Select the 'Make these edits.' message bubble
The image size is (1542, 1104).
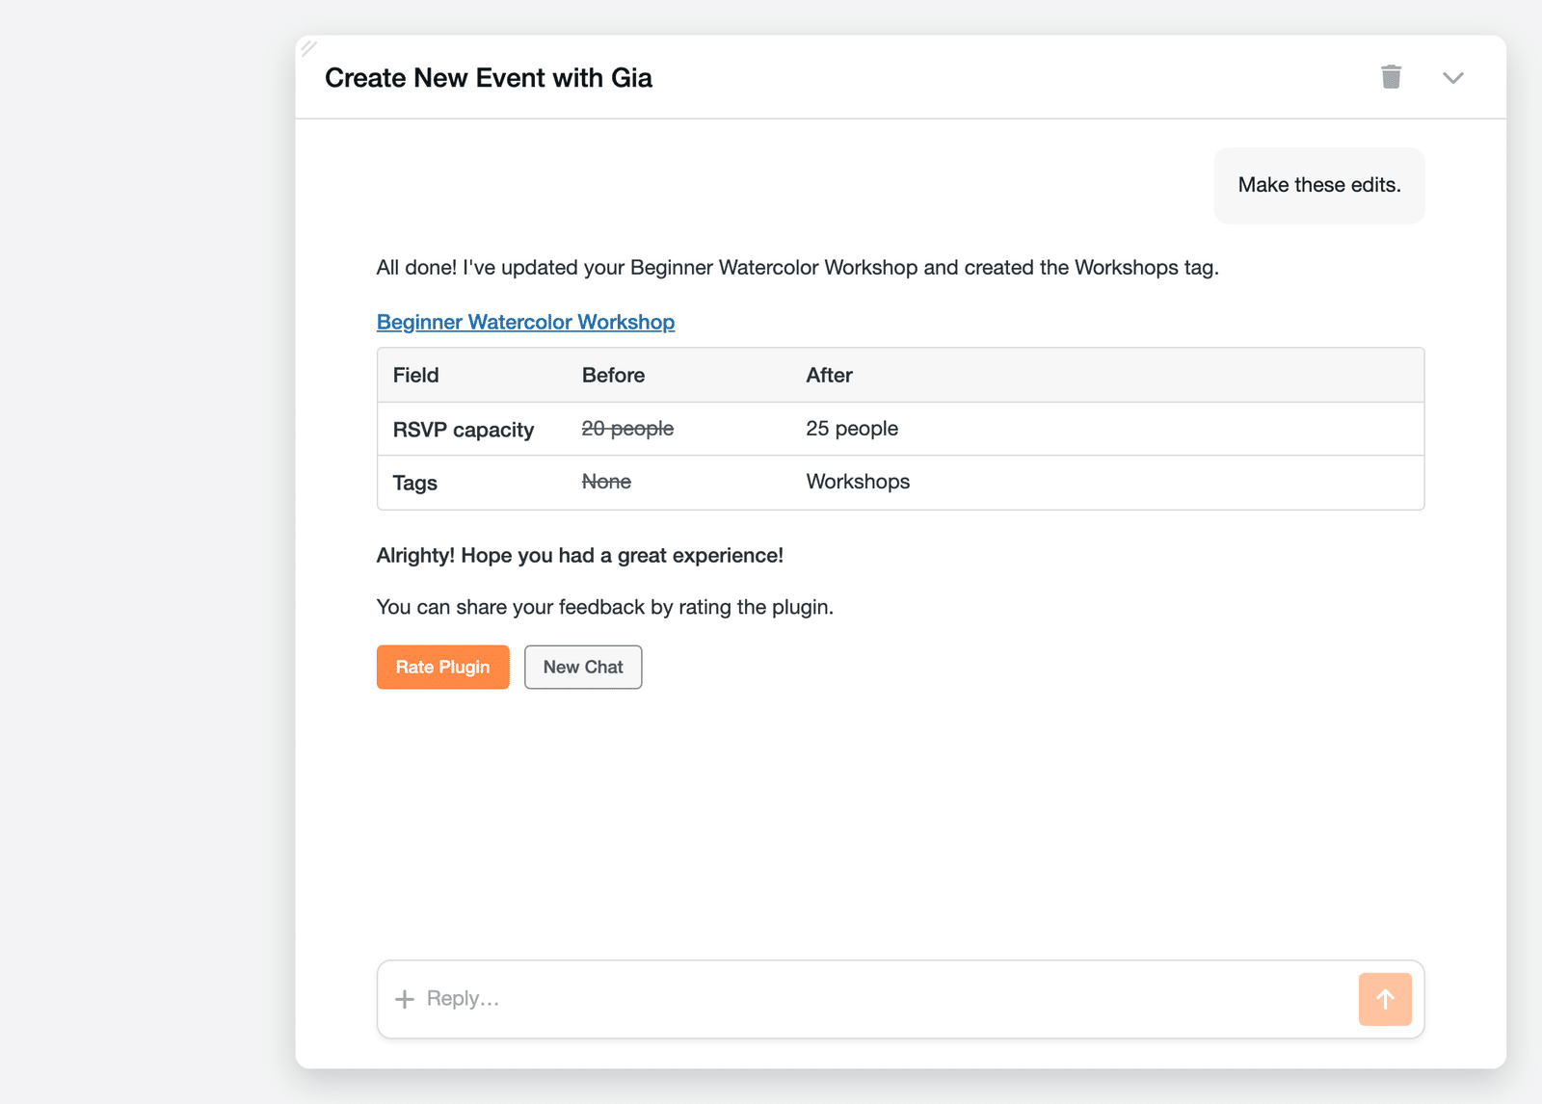coord(1319,185)
